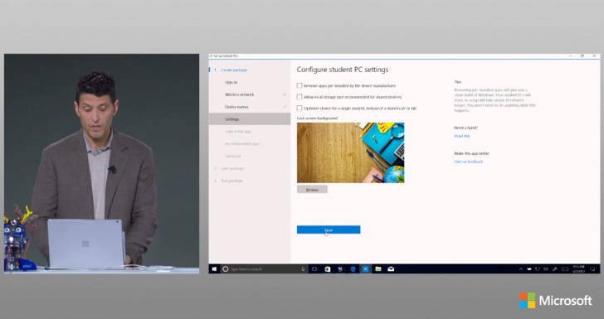Screen dimensions: 604x319
Task: Click the active Set up School PCs taskbar icon
Action: point(365,269)
